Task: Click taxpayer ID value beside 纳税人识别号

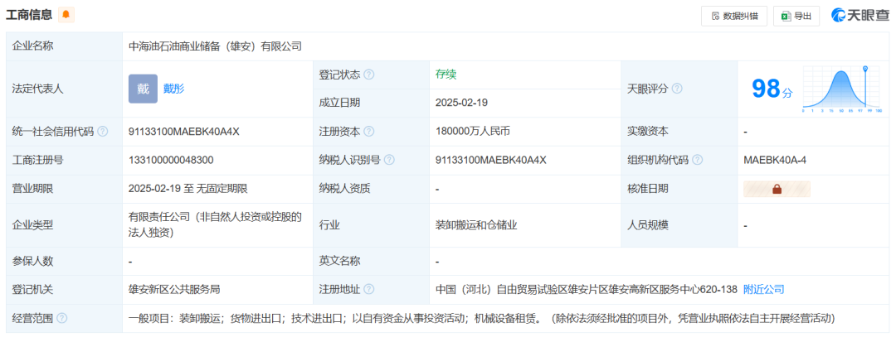Action: (491, 161)
